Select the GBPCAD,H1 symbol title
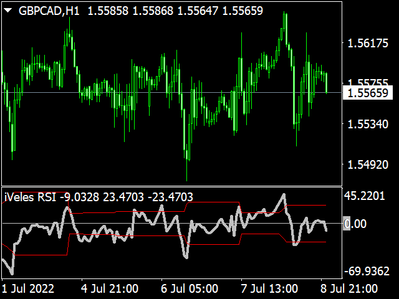399x299 pixels. point(49,11)
